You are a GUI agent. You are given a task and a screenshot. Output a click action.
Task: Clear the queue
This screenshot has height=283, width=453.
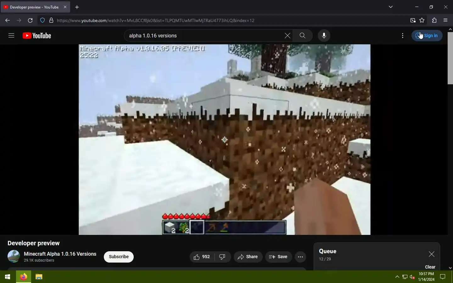pos(430,267)
